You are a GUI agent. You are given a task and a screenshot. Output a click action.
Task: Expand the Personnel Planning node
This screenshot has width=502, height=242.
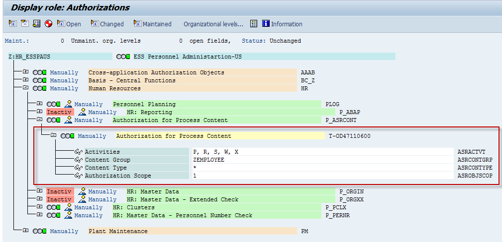pos(39,103)
